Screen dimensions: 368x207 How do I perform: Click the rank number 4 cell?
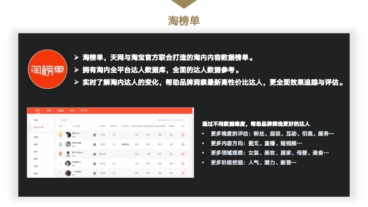pyautogui.click(x=60, y=164)
